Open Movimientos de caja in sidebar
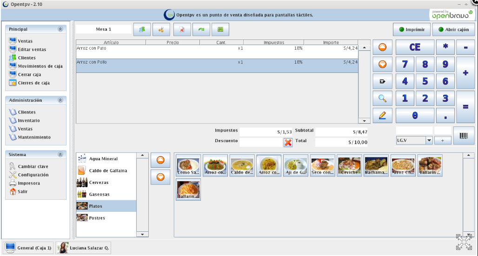This screenshot has width=478, height=256. [x=40, y=66]
